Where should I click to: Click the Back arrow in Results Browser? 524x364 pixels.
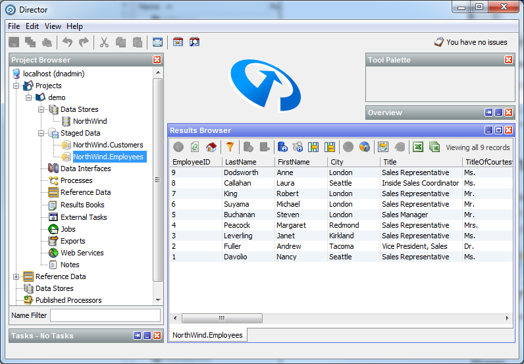tap(178, 147)
